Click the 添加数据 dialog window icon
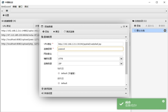The height and width of the screenshot is (112, 168). tap(42, 26)
